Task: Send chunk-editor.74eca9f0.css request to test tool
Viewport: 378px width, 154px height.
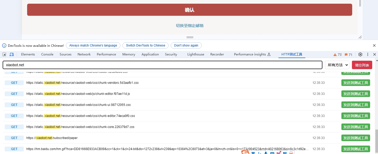Action: click(356, 116)
